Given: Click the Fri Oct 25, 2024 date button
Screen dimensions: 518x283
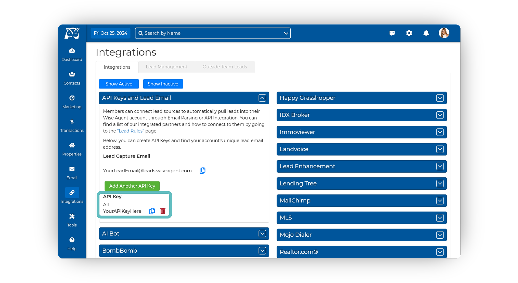Looking at the screenshot, I should pyautogui.click(x=111, y=33).
